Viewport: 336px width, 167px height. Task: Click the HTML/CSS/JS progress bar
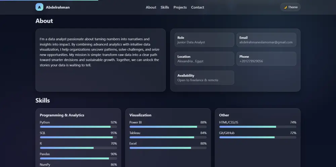258,127
